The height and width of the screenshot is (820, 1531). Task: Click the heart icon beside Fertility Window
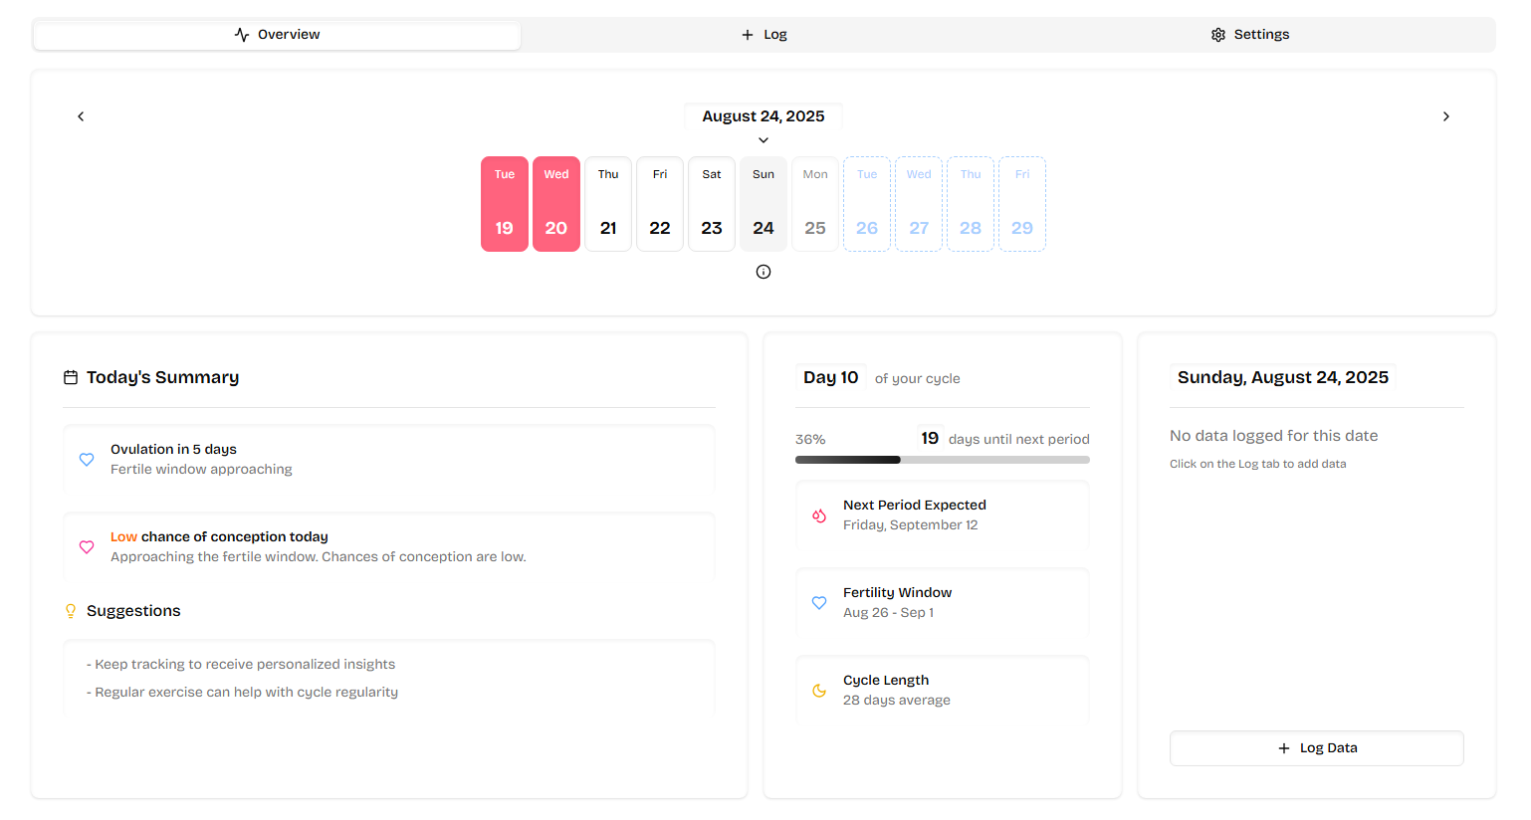point(819,603)
